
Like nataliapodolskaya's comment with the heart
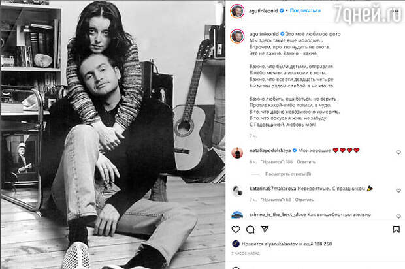click(x=398, y=153)
